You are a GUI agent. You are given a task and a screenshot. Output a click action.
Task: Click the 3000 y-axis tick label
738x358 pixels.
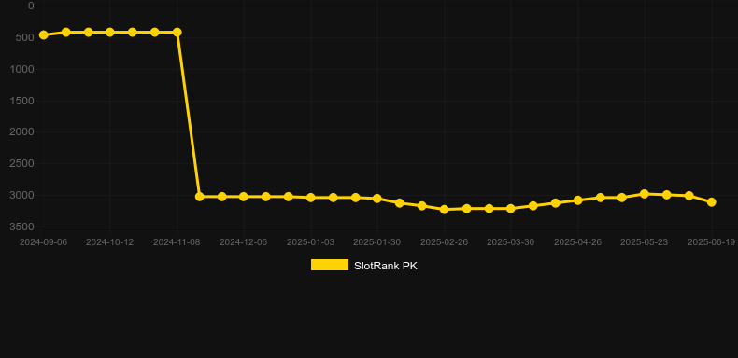tap(22, 195)
